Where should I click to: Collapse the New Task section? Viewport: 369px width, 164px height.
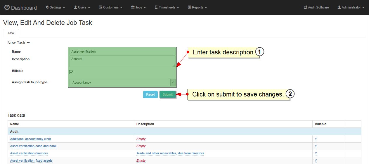click(x=28, y=43)
